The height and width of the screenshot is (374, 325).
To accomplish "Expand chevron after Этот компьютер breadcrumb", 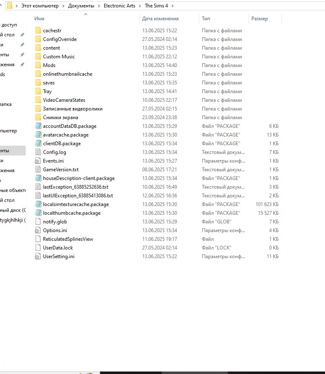I will (63, 6).
